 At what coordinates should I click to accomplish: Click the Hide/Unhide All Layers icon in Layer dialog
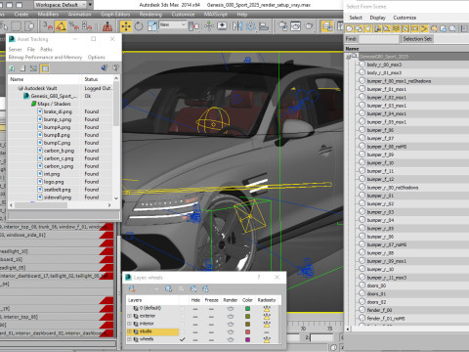193,288
